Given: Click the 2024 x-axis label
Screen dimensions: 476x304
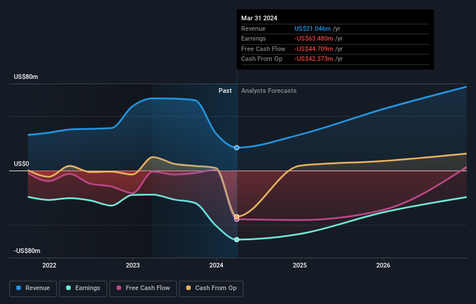Looking at the screenshot, I should tap(216, 265).
